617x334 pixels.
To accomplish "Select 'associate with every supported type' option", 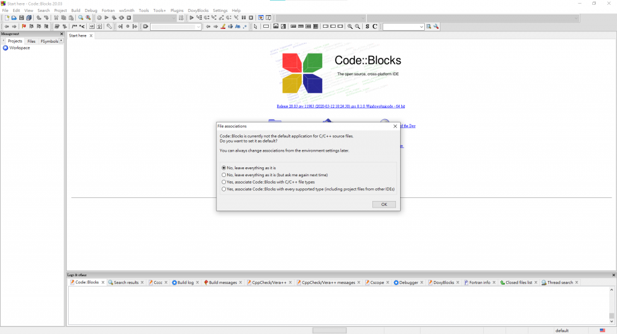I will (308, 189).
